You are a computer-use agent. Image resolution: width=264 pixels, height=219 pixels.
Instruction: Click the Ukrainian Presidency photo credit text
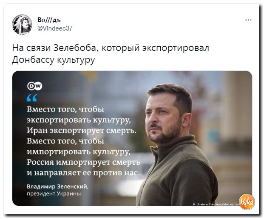pos(216,204)
